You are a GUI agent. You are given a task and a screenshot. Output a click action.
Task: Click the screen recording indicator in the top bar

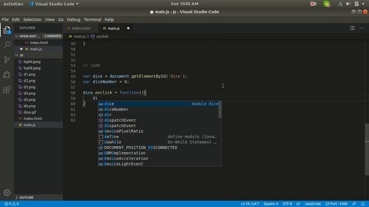(313, 4)
